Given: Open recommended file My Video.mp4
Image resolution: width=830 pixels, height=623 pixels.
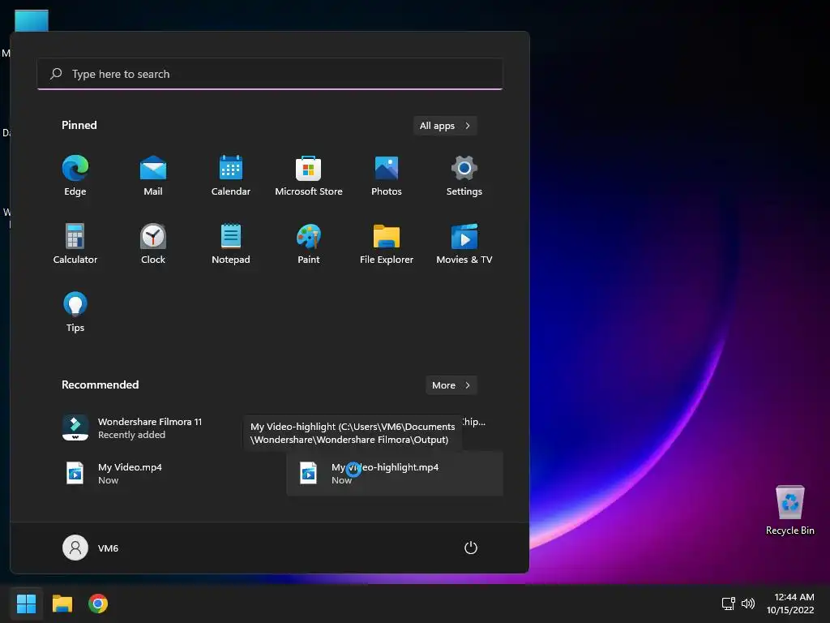Looking at the screenshot, I should [161, 474].
